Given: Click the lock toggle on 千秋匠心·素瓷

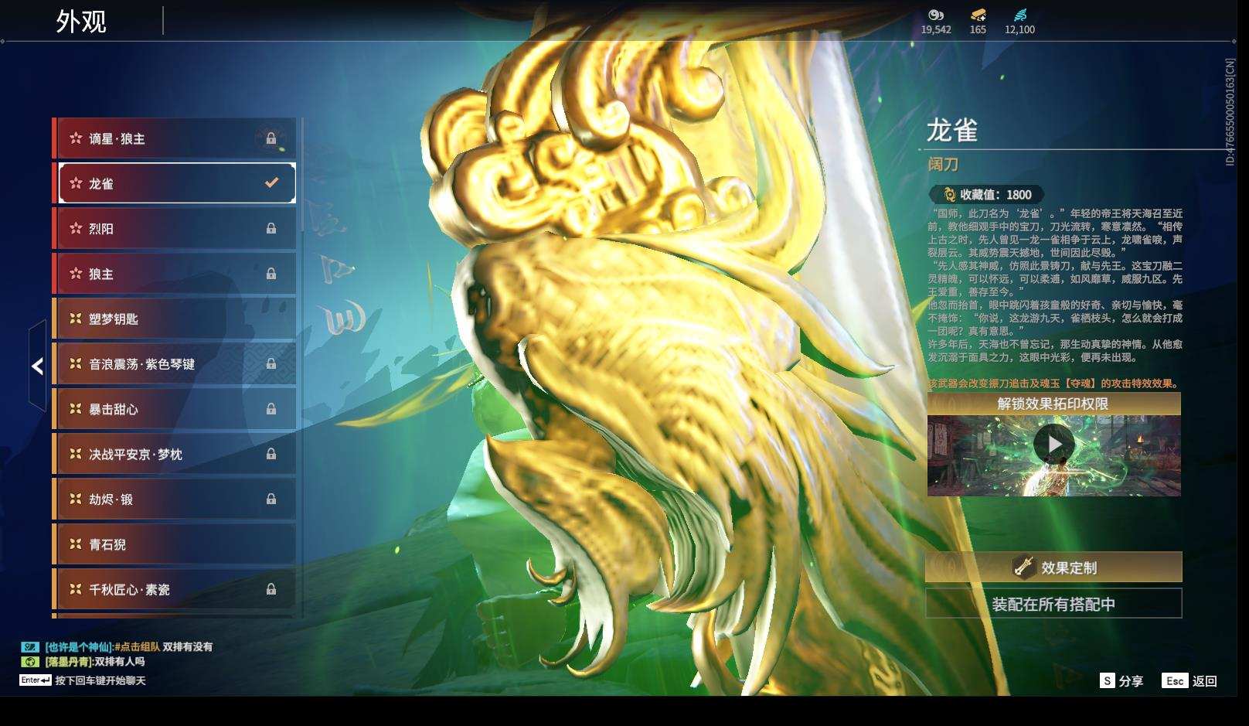Looking at the screenshot, I should click(x=272, y=590).
